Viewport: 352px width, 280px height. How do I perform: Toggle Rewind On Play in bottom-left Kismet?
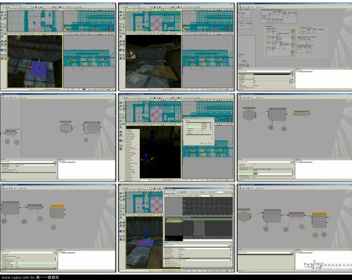(x=16, y=263)
